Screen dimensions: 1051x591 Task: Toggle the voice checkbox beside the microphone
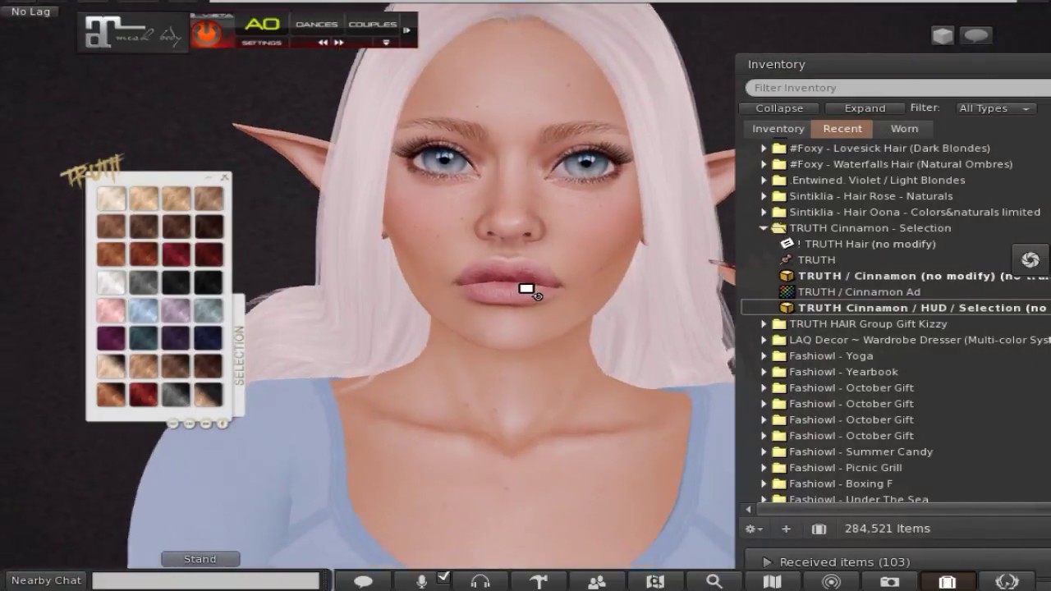point(443,577)
